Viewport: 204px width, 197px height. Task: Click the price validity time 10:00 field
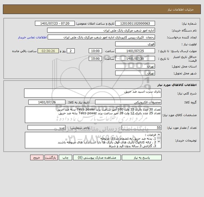(95, 58)
